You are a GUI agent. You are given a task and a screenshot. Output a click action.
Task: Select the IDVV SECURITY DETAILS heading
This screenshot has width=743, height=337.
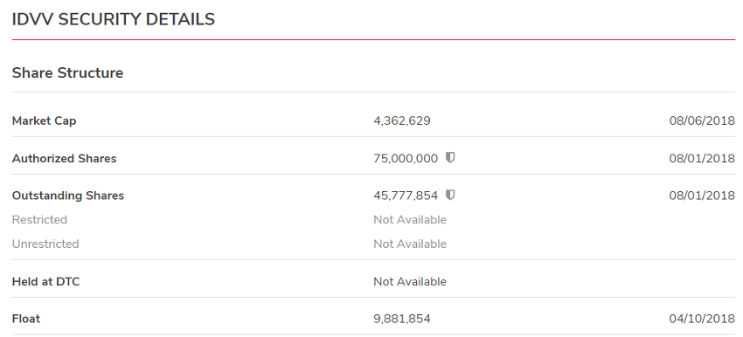pyautogui.click(x=114, y=19)
